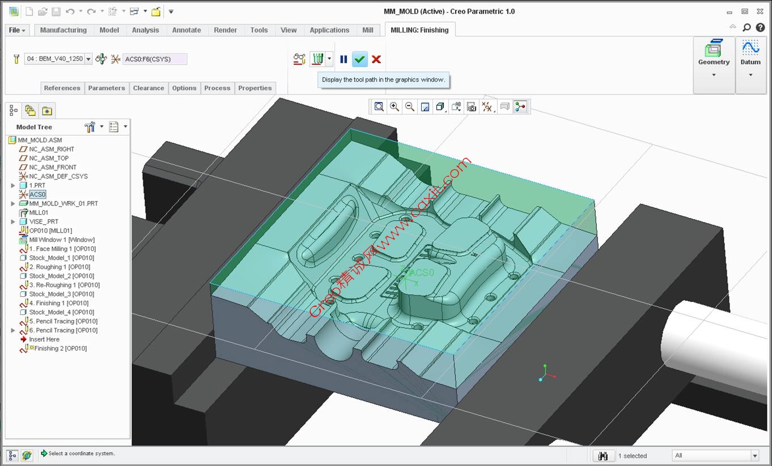Click the ACS0:F6(CSYS) coordinate system field

tap(155, 59)
